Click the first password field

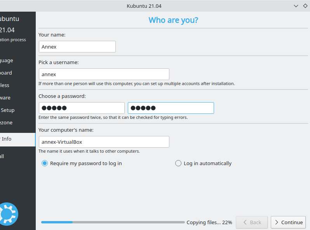pyautogui.click(x=82, y=108)
